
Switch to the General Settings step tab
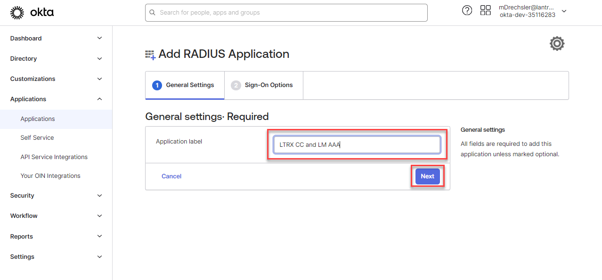[x=185, y=85]
